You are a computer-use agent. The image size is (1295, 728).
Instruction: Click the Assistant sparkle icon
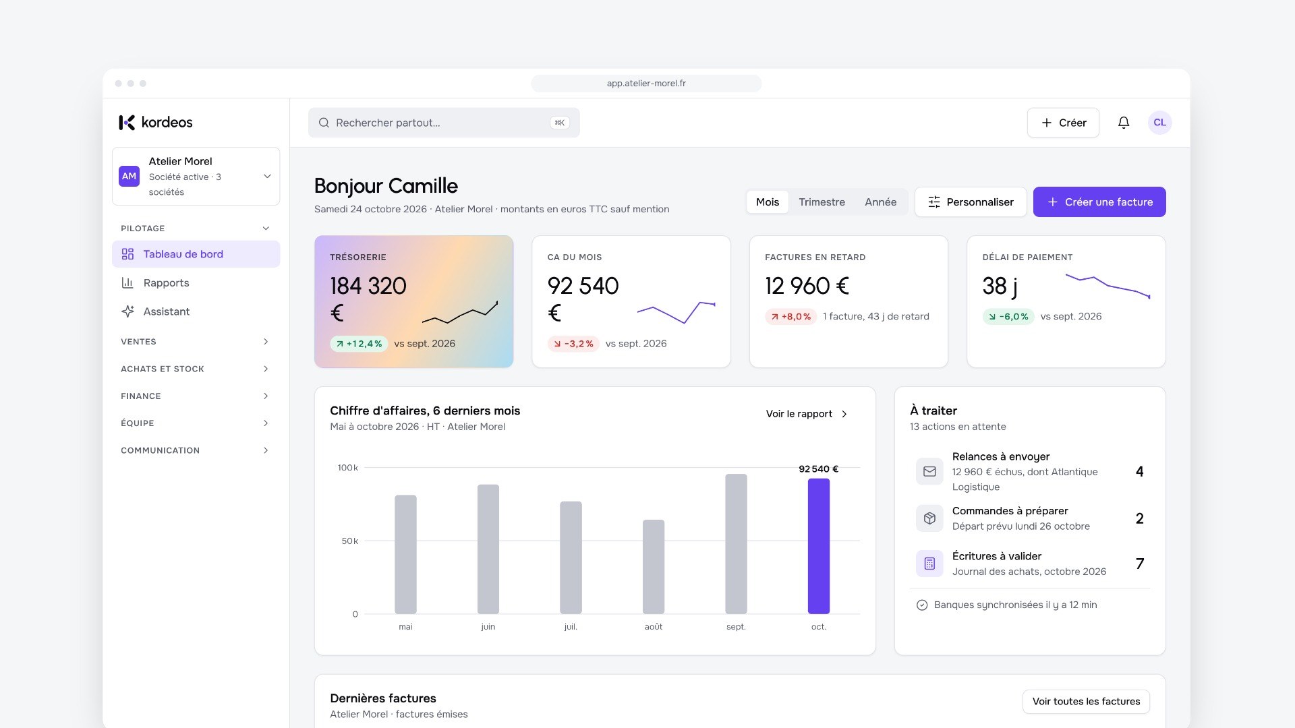click(x=127, y=311)
